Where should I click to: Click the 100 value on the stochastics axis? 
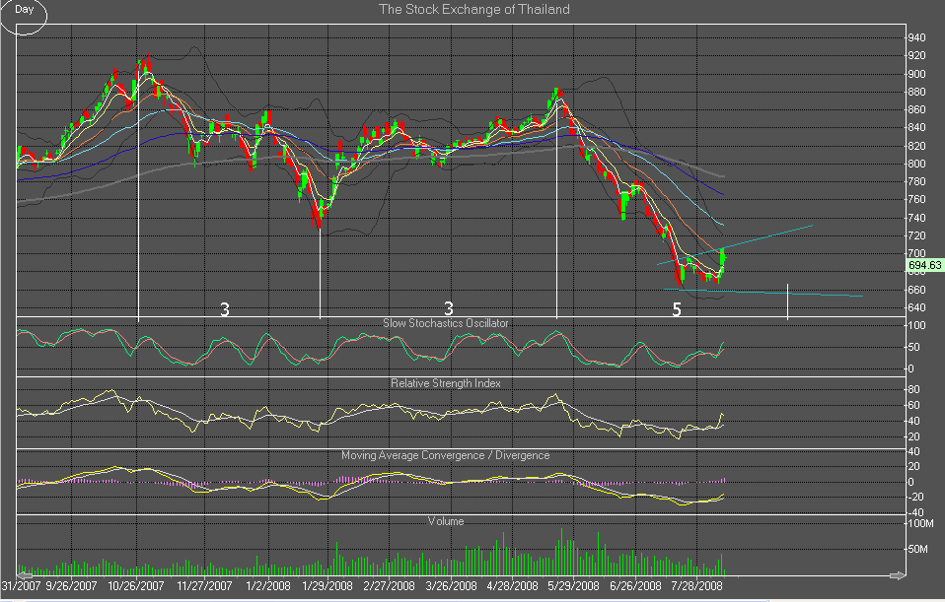click(x=916, y=326)
